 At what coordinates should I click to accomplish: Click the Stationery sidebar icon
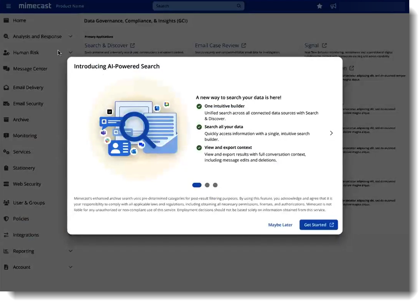6,168
